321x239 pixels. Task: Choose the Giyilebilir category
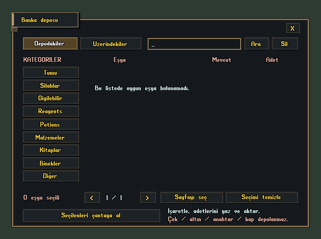51,98
